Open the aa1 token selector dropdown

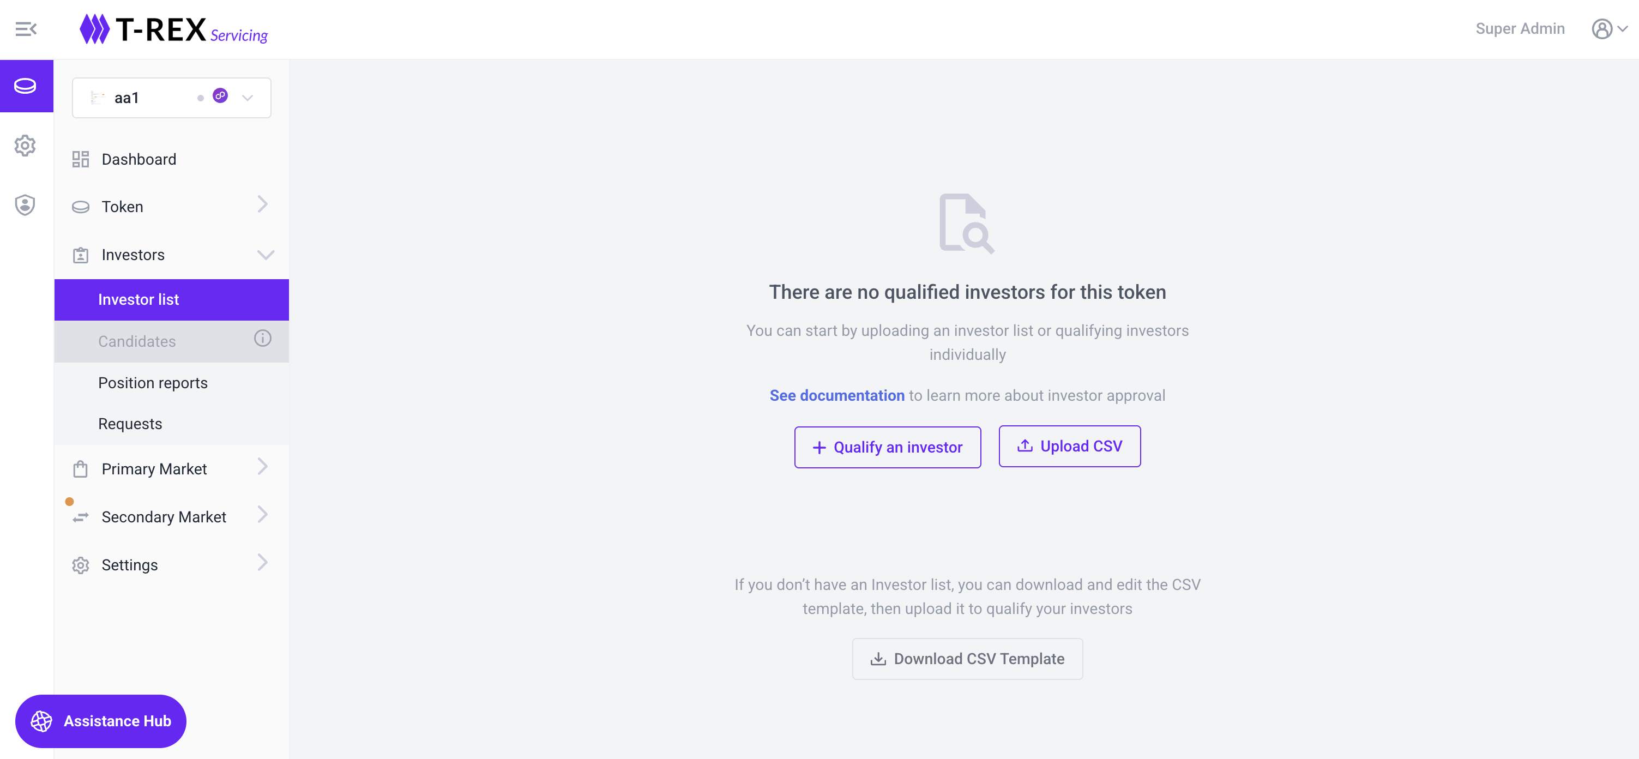[x=247, y=98]
